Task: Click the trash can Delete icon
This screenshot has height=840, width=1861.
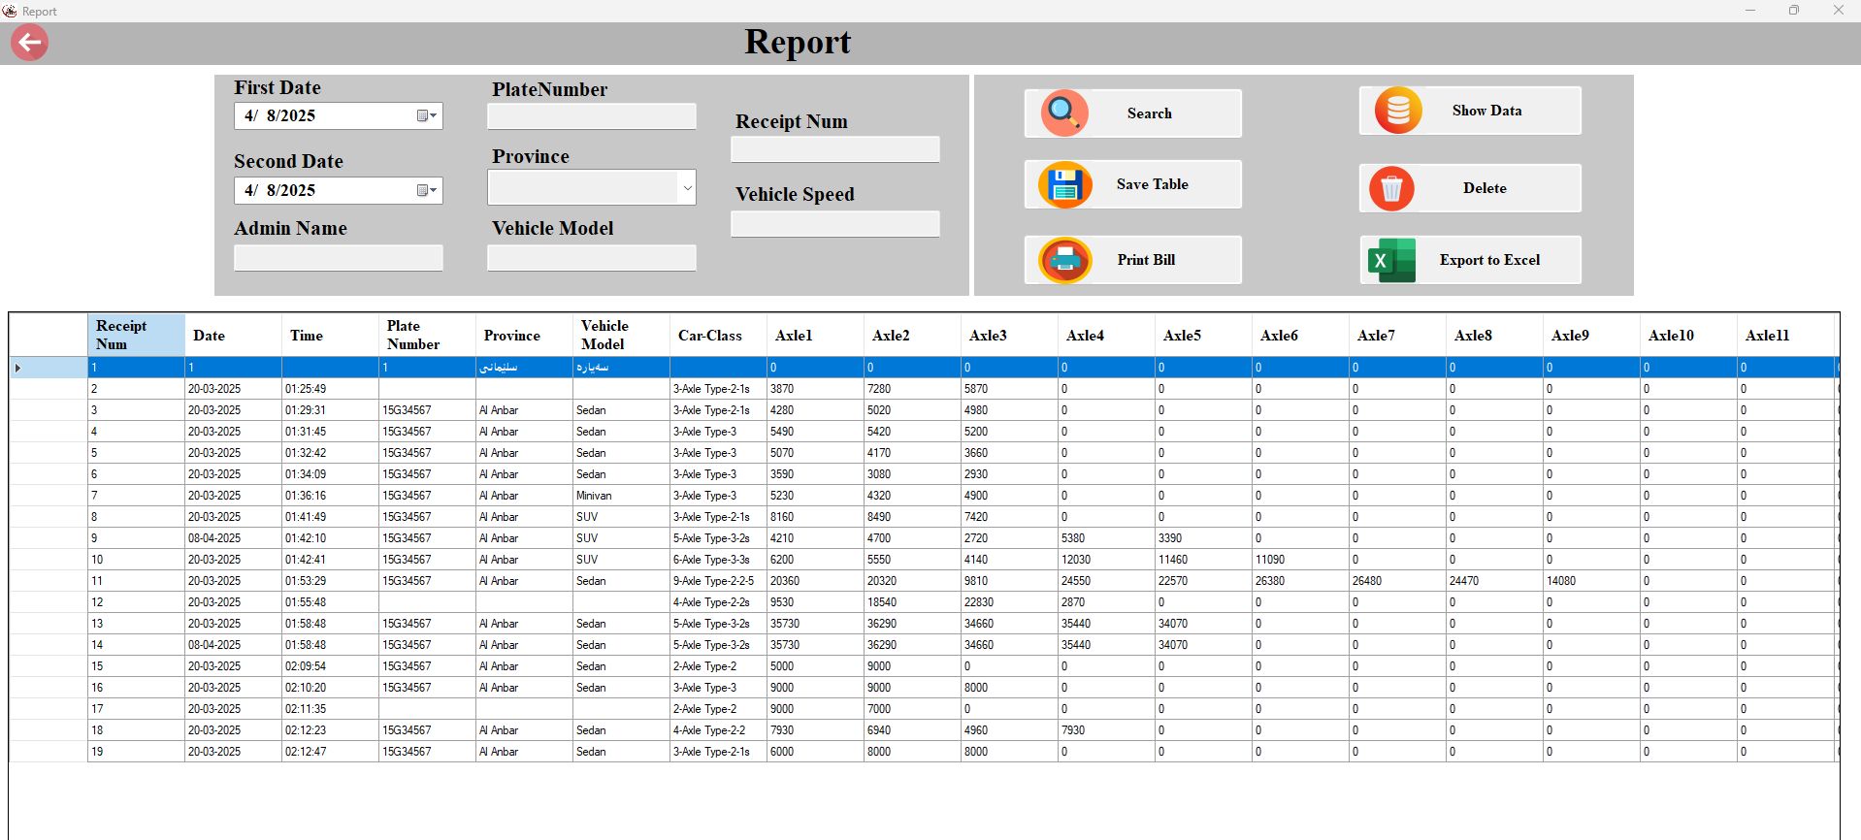Action: (x=1391, y=188)
